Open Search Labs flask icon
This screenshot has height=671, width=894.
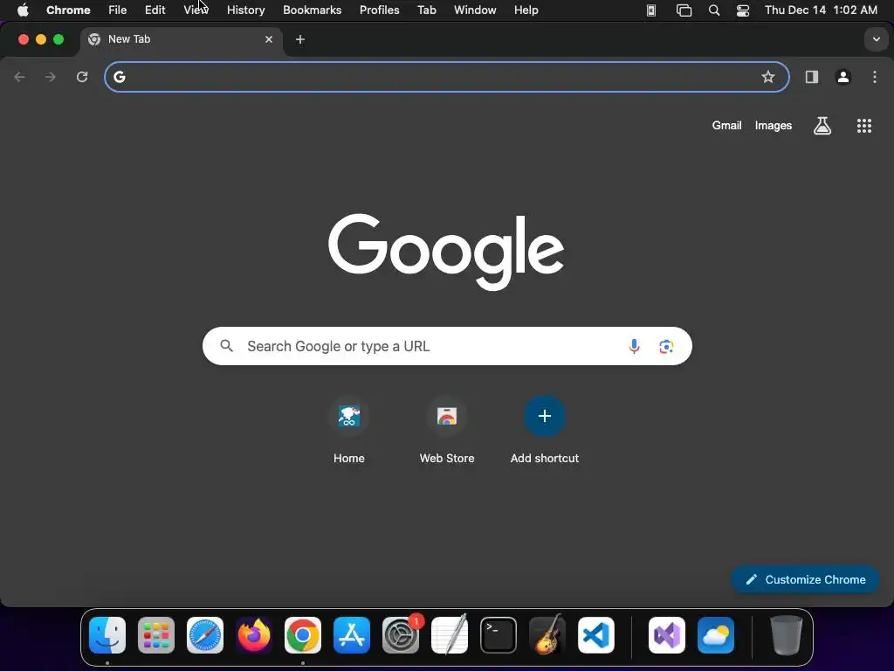coord(822,126)
